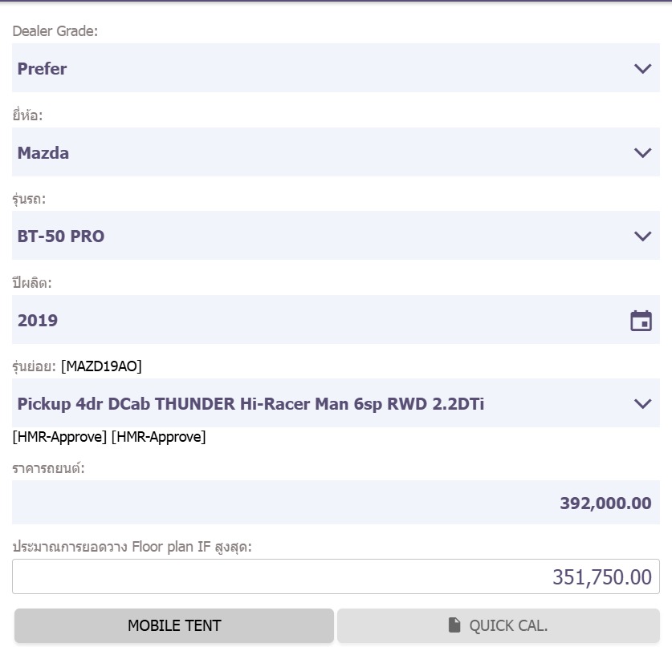Select the Prefer value in Dealer Grade
This screenshot has width=672, height=647.
tap(42, 69)
